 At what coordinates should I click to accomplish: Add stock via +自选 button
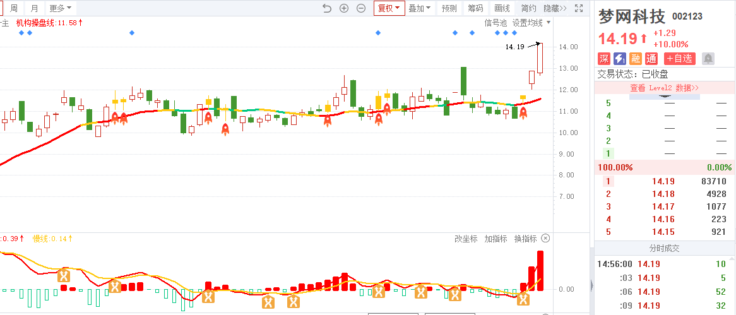680,59
